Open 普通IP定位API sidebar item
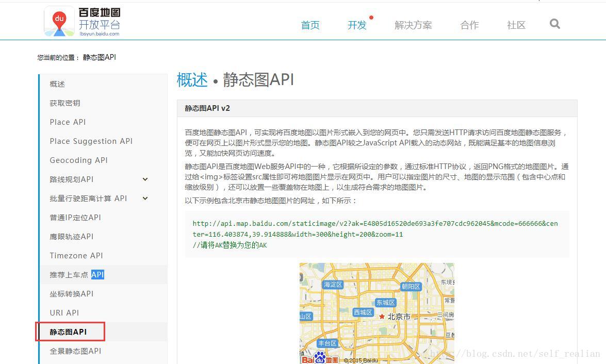Image resolution: width=606 pixels, height=364 pixels. 75,218
